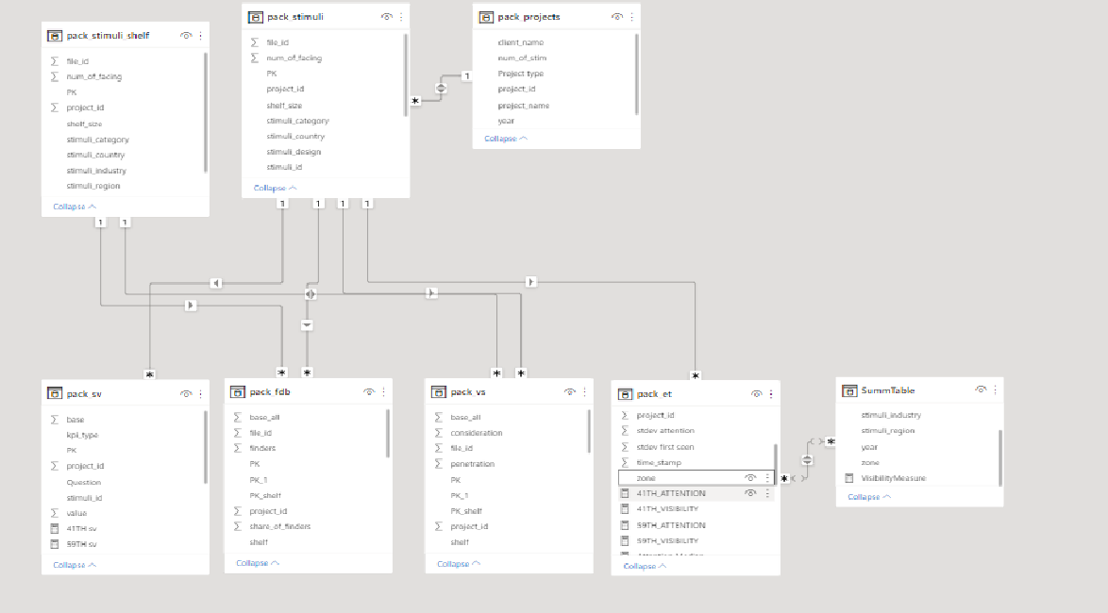Click the pack_stimuli table header icon

255,17
